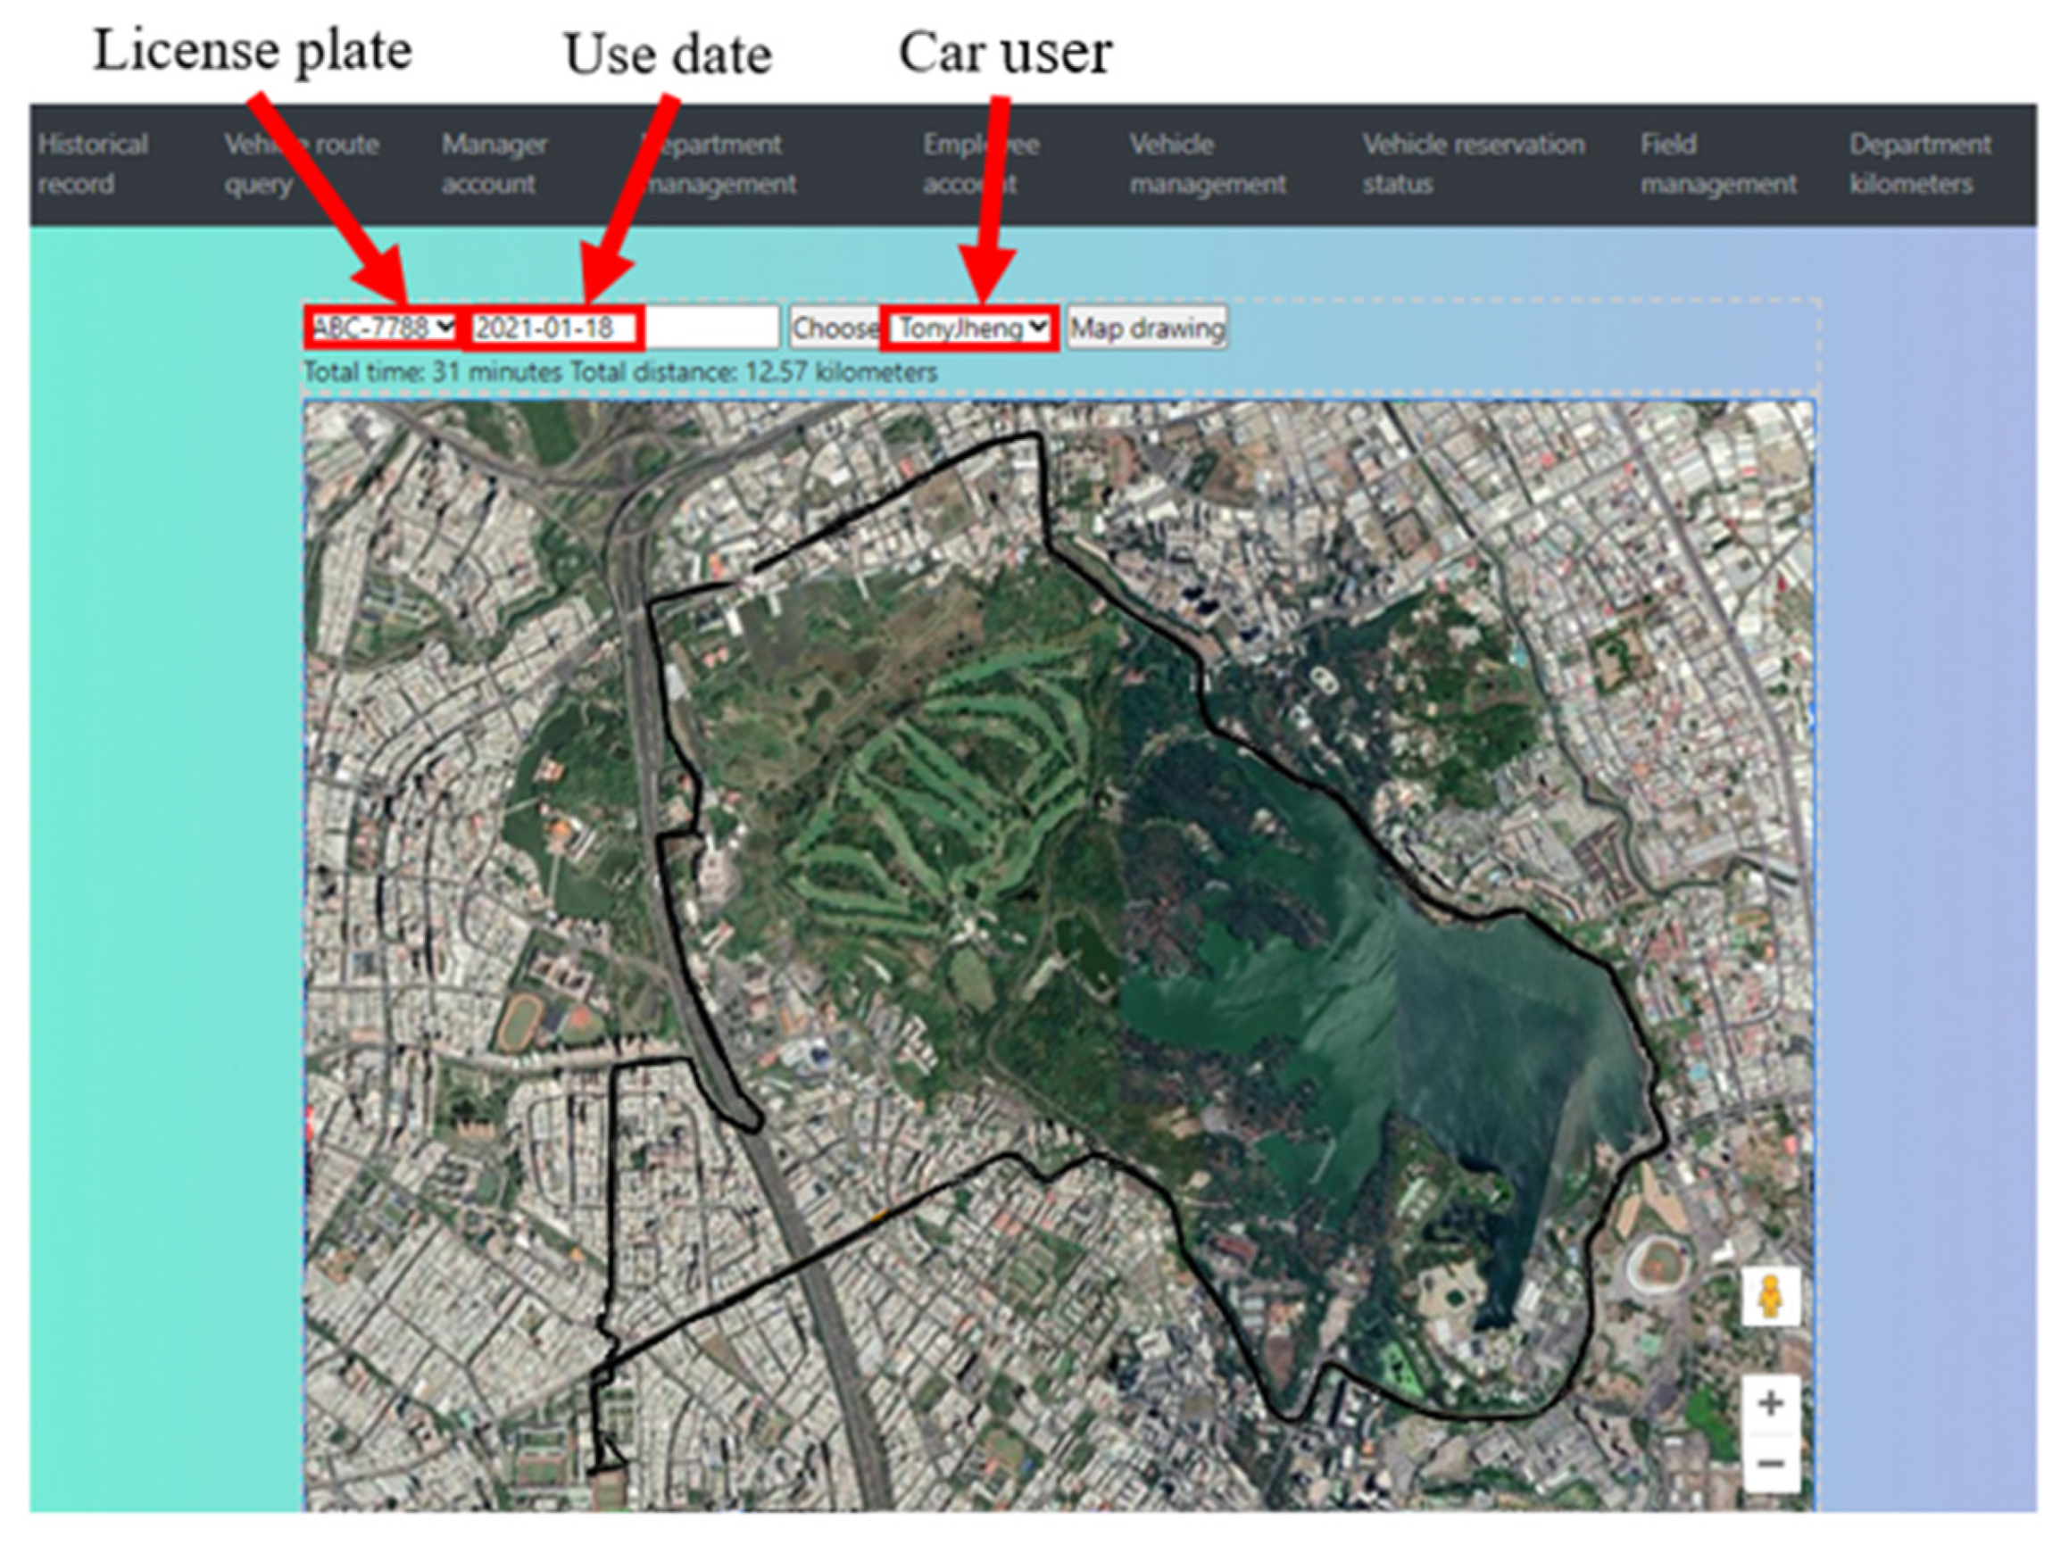Zoom in the map with plus button
This screenshot has width=2069, height=1545.
click(1770, 1403)
